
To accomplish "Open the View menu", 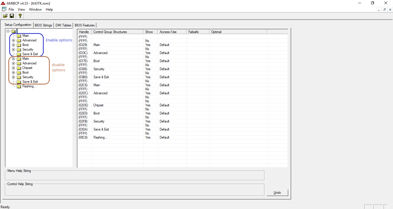I will click(21, 9).
